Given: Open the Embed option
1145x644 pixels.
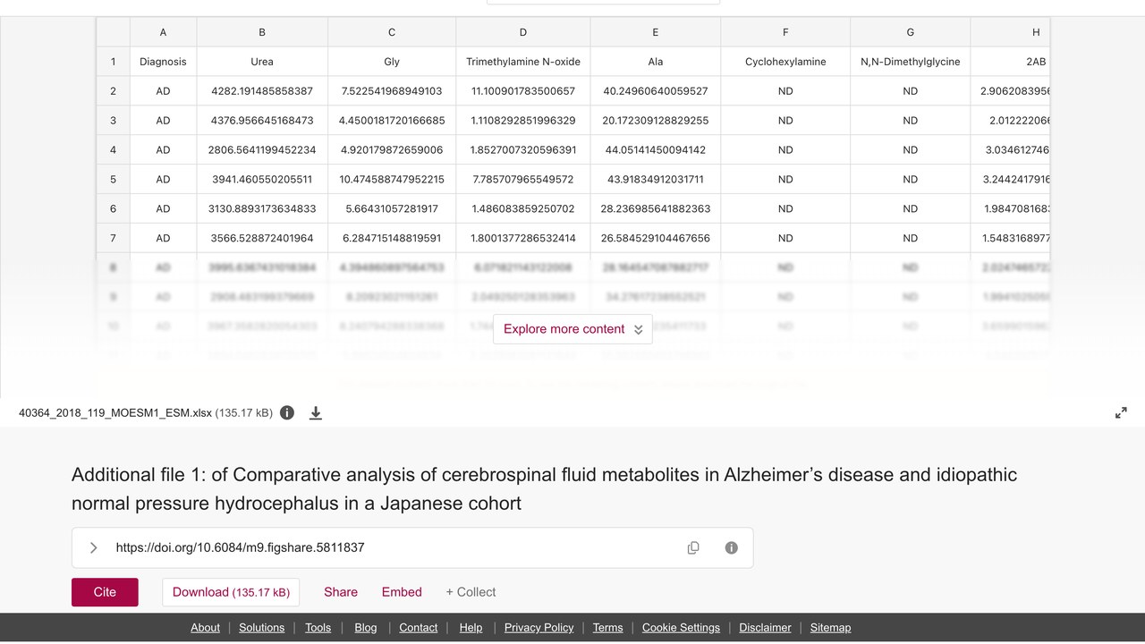Looking at the screenshot, I should (x=402, y=592).
